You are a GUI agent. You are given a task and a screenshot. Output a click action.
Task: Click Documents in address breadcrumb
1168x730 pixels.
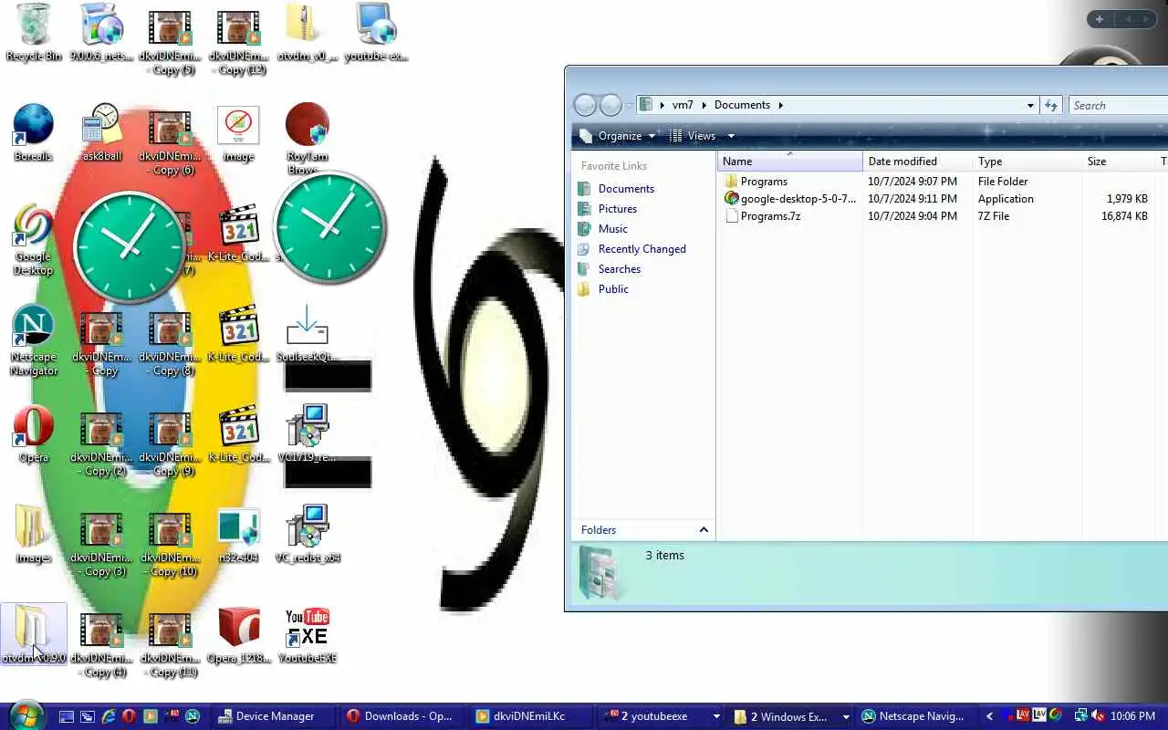pyautogui.click(x=742, y=105)
